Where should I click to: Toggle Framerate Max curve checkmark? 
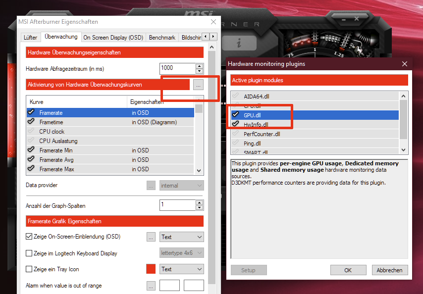31,168
